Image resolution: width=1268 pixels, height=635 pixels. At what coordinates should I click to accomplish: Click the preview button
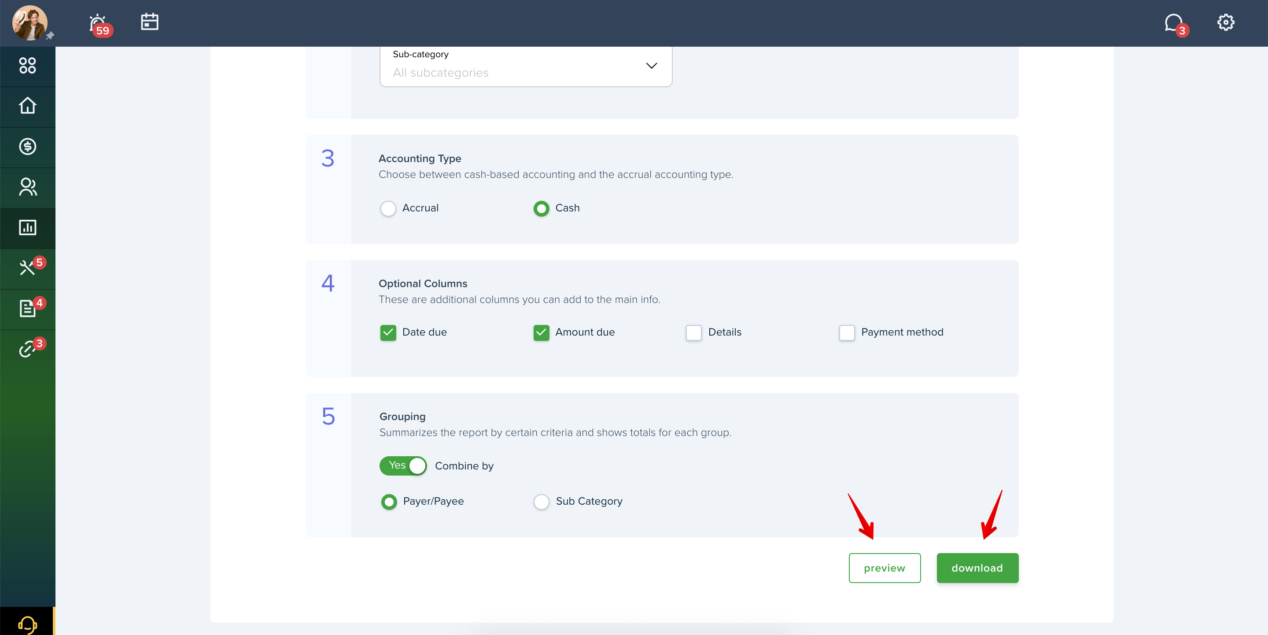click(x=885, y=568)
